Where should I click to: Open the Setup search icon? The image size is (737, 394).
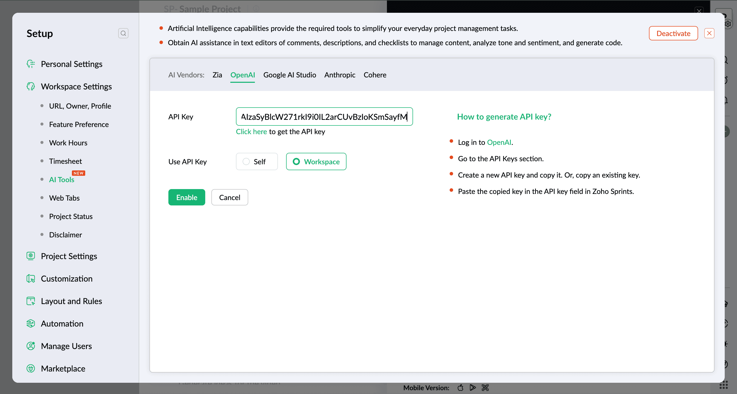click(123, 33)
